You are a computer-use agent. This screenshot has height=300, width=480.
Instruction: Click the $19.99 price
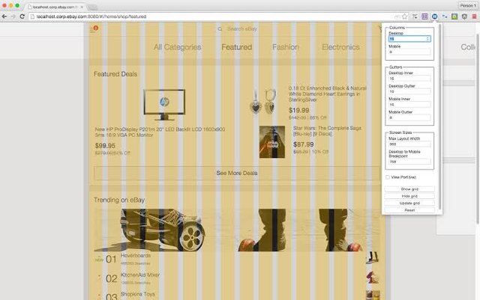click(x=298, y=110)
